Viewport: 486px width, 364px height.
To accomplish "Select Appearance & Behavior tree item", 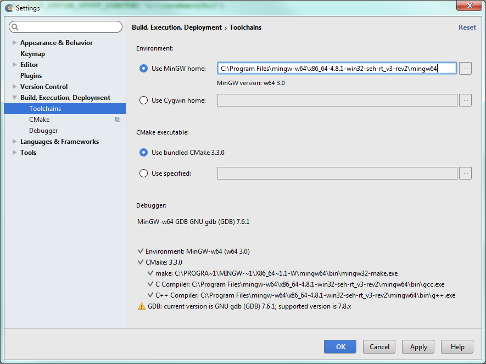I will 57,43.
